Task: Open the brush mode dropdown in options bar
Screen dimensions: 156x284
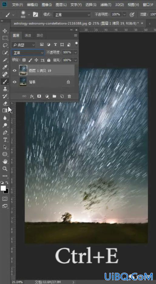Action: [72, 15]
